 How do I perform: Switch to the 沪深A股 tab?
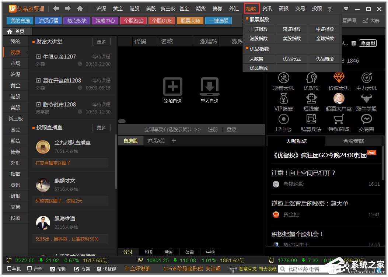(x=156, y=141)
